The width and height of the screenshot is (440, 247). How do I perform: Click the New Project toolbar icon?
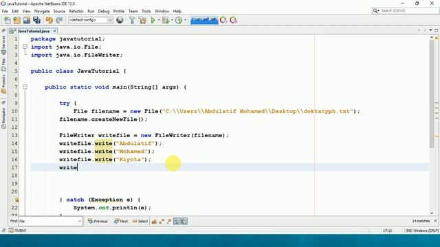[16, 20]
